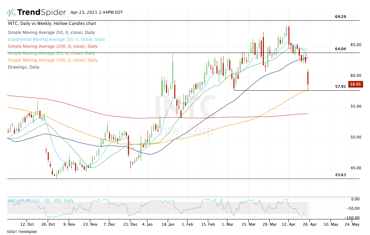Select Exponential Moving Average (10) legend entry

pos(57,39)
